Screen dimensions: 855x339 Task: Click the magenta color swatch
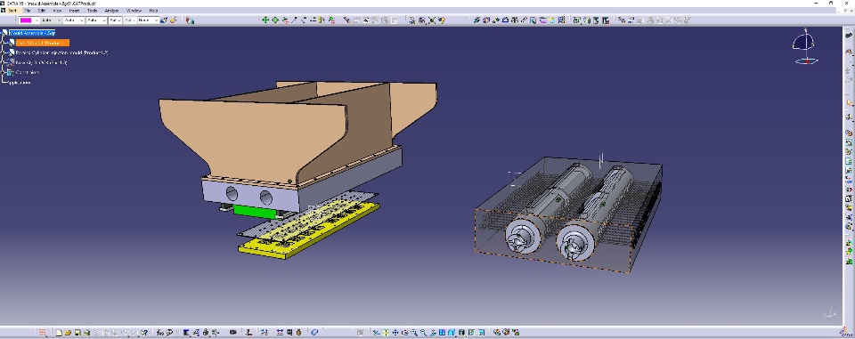point(26,20)
